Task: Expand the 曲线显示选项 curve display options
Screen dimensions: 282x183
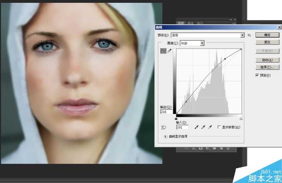Action: (x=165, y=136)
